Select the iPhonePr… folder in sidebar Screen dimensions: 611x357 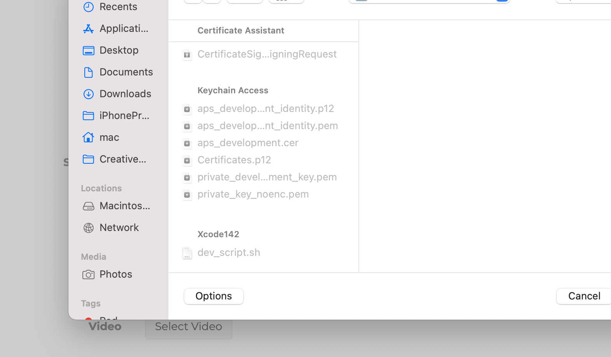[124, 115]
